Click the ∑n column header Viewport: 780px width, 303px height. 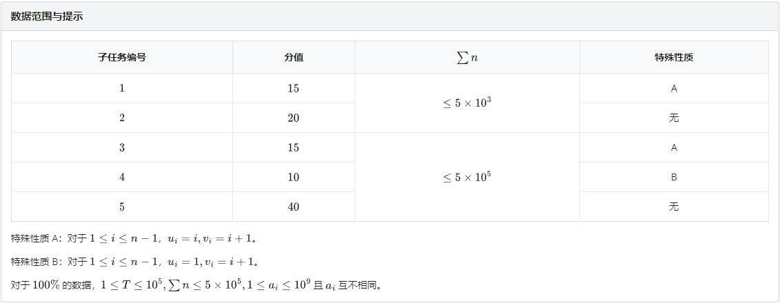467,57
